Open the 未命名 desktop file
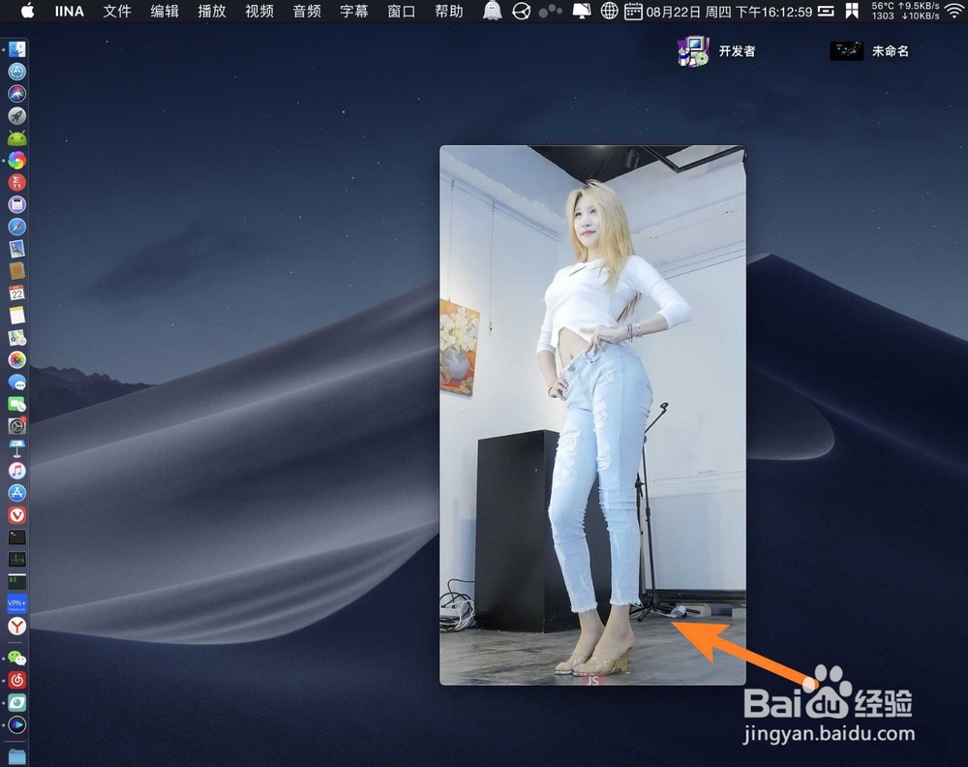 (869, 51)
